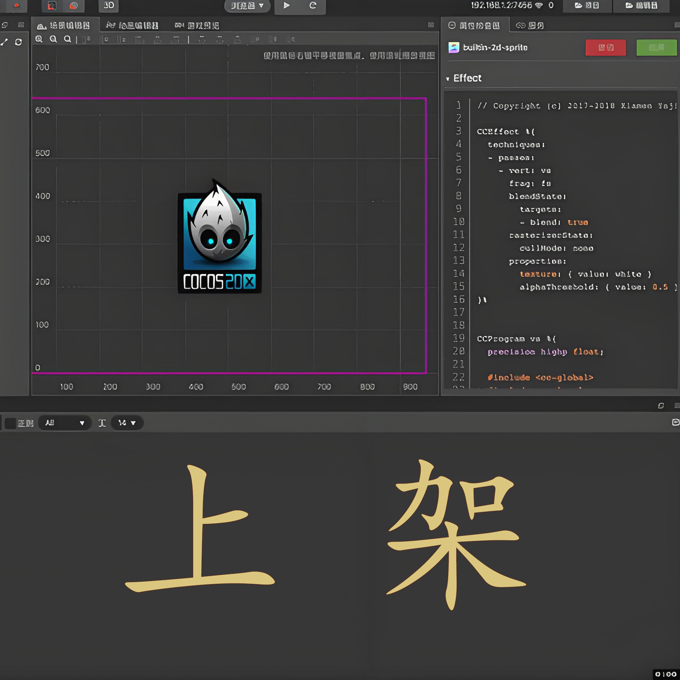Click the zoom out magnifier icon

pos(53,39)
